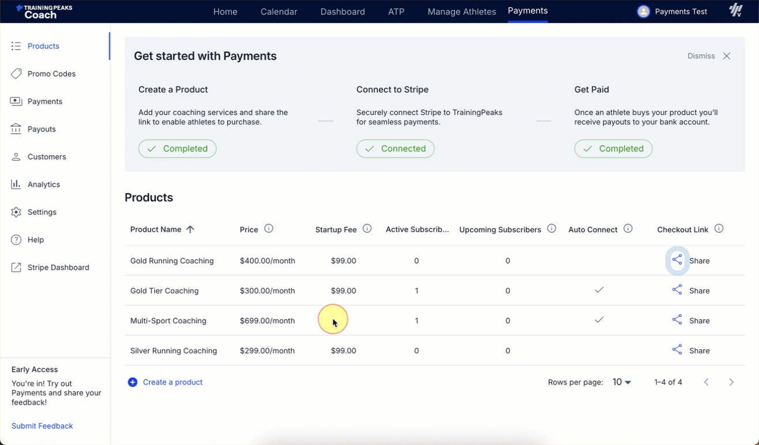This screenshot has height=445, width=759.
Task: Click the Analytics bar chart icon
Action: tap(16, 184)
